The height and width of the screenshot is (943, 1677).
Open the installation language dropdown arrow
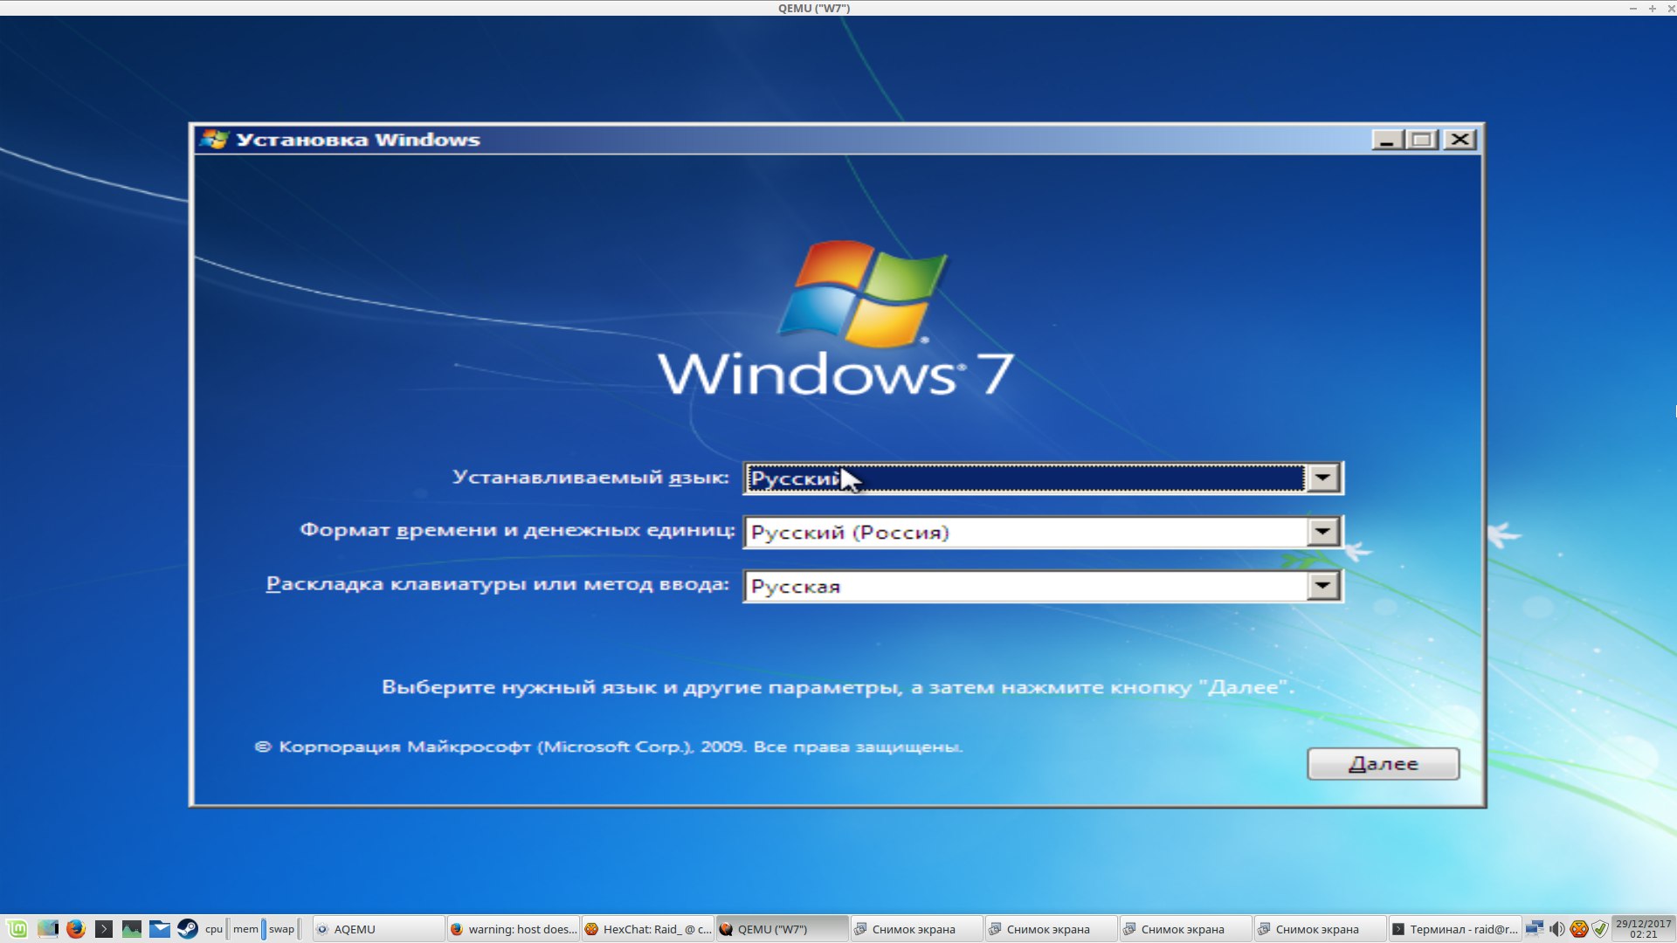[x=1323, y=478]
